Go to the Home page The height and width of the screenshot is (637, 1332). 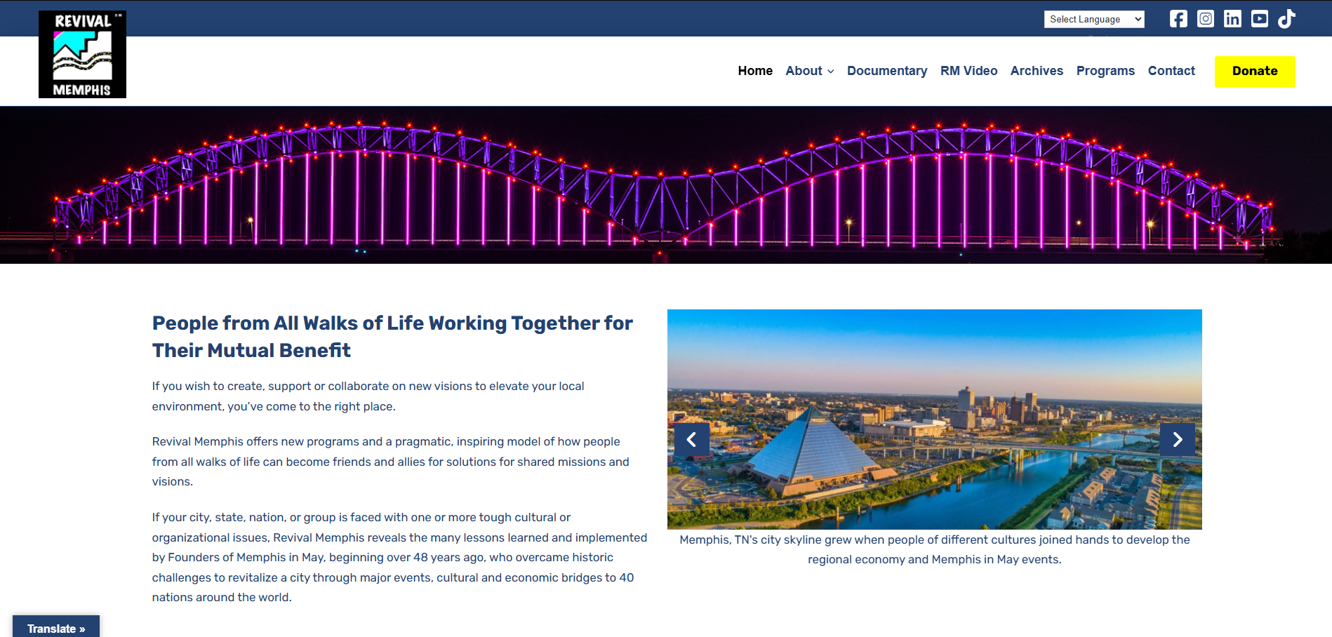754,71
